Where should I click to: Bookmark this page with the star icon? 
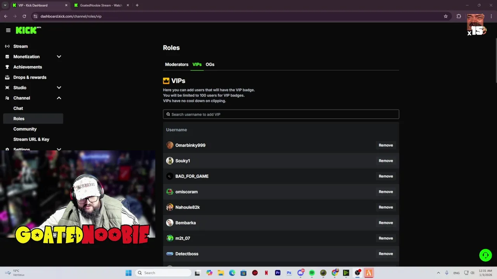[446, 16]
